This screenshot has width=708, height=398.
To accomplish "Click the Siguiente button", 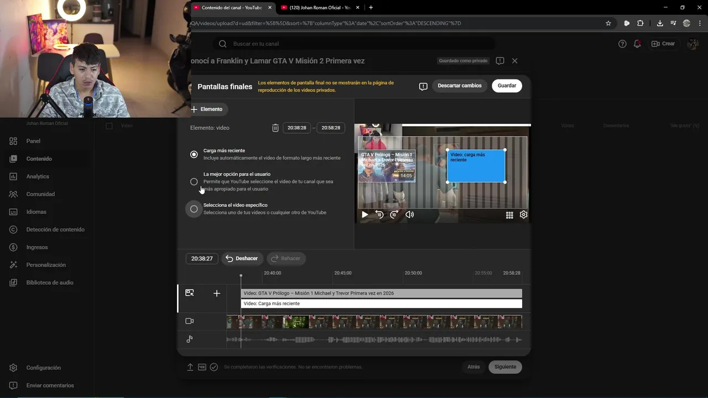I will click(505, 366).
